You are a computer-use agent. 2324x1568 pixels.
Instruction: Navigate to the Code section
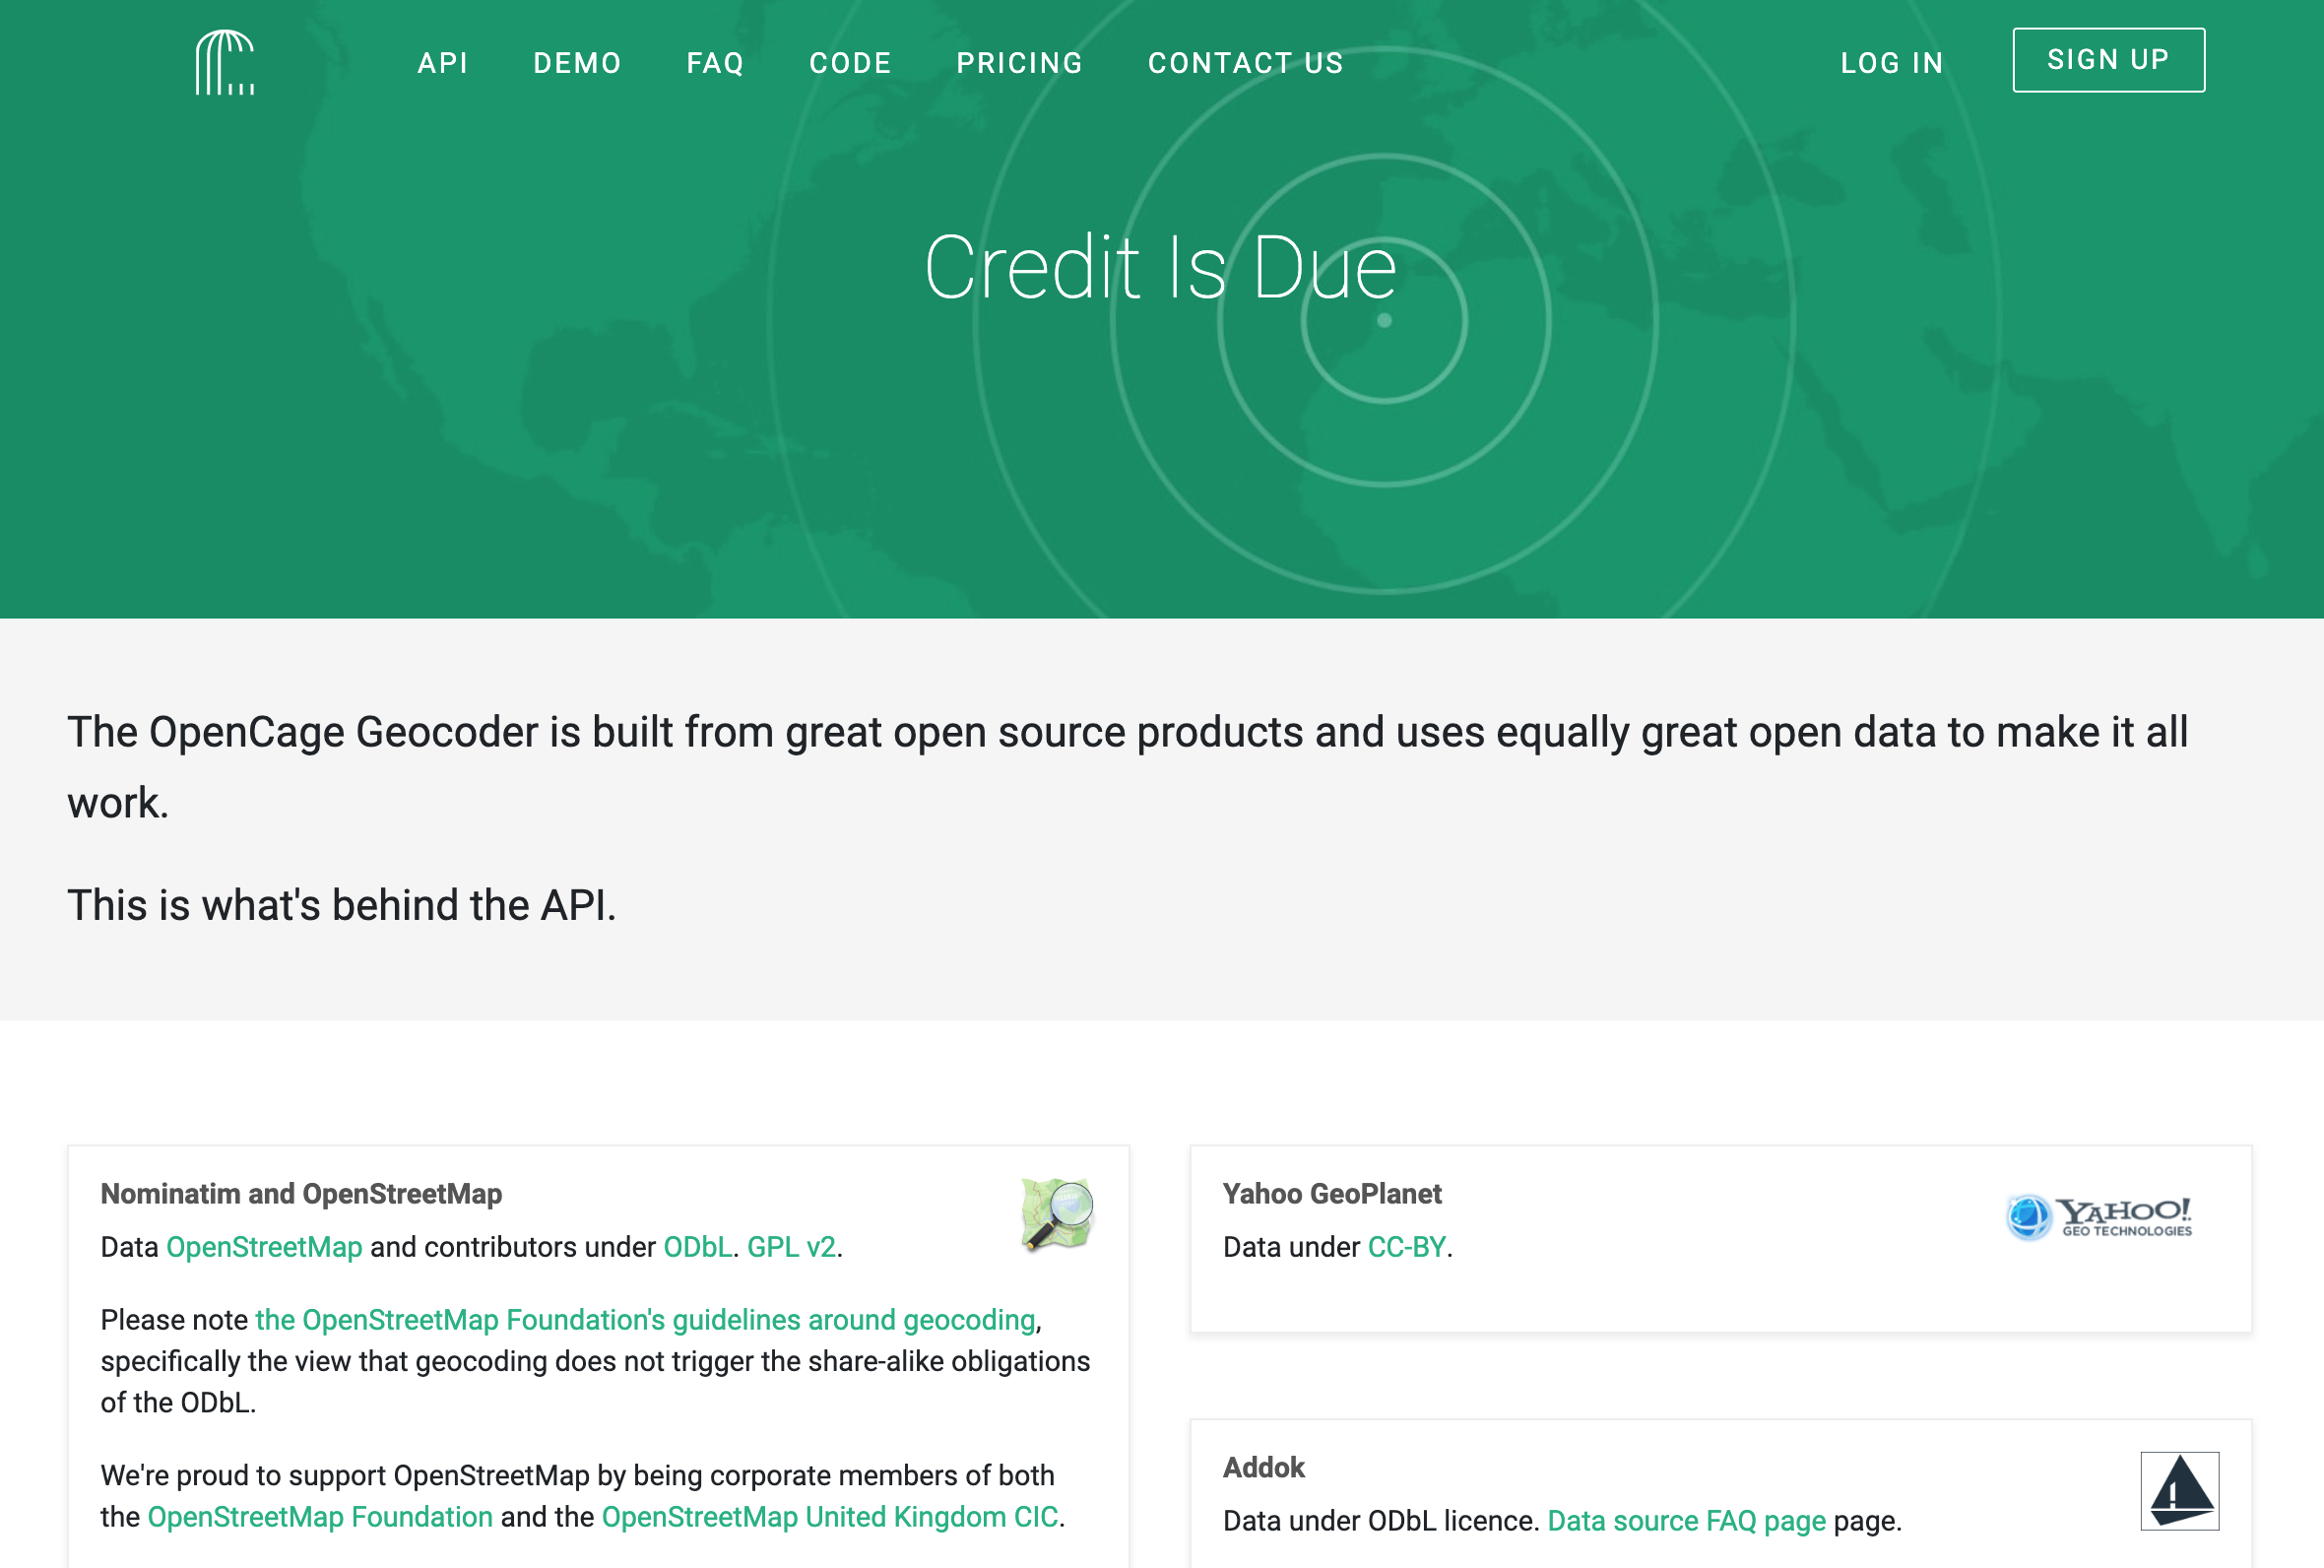[x=850, y=63]
